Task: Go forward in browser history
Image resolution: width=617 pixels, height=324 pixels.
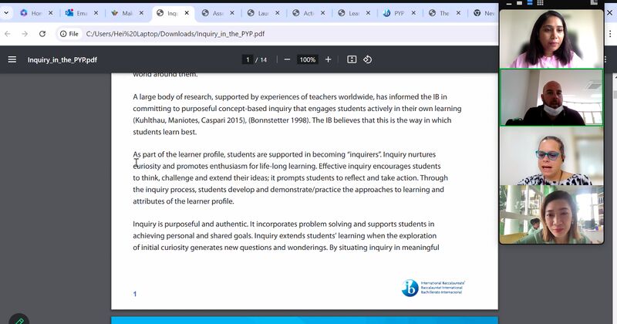Action: [25, 34]
